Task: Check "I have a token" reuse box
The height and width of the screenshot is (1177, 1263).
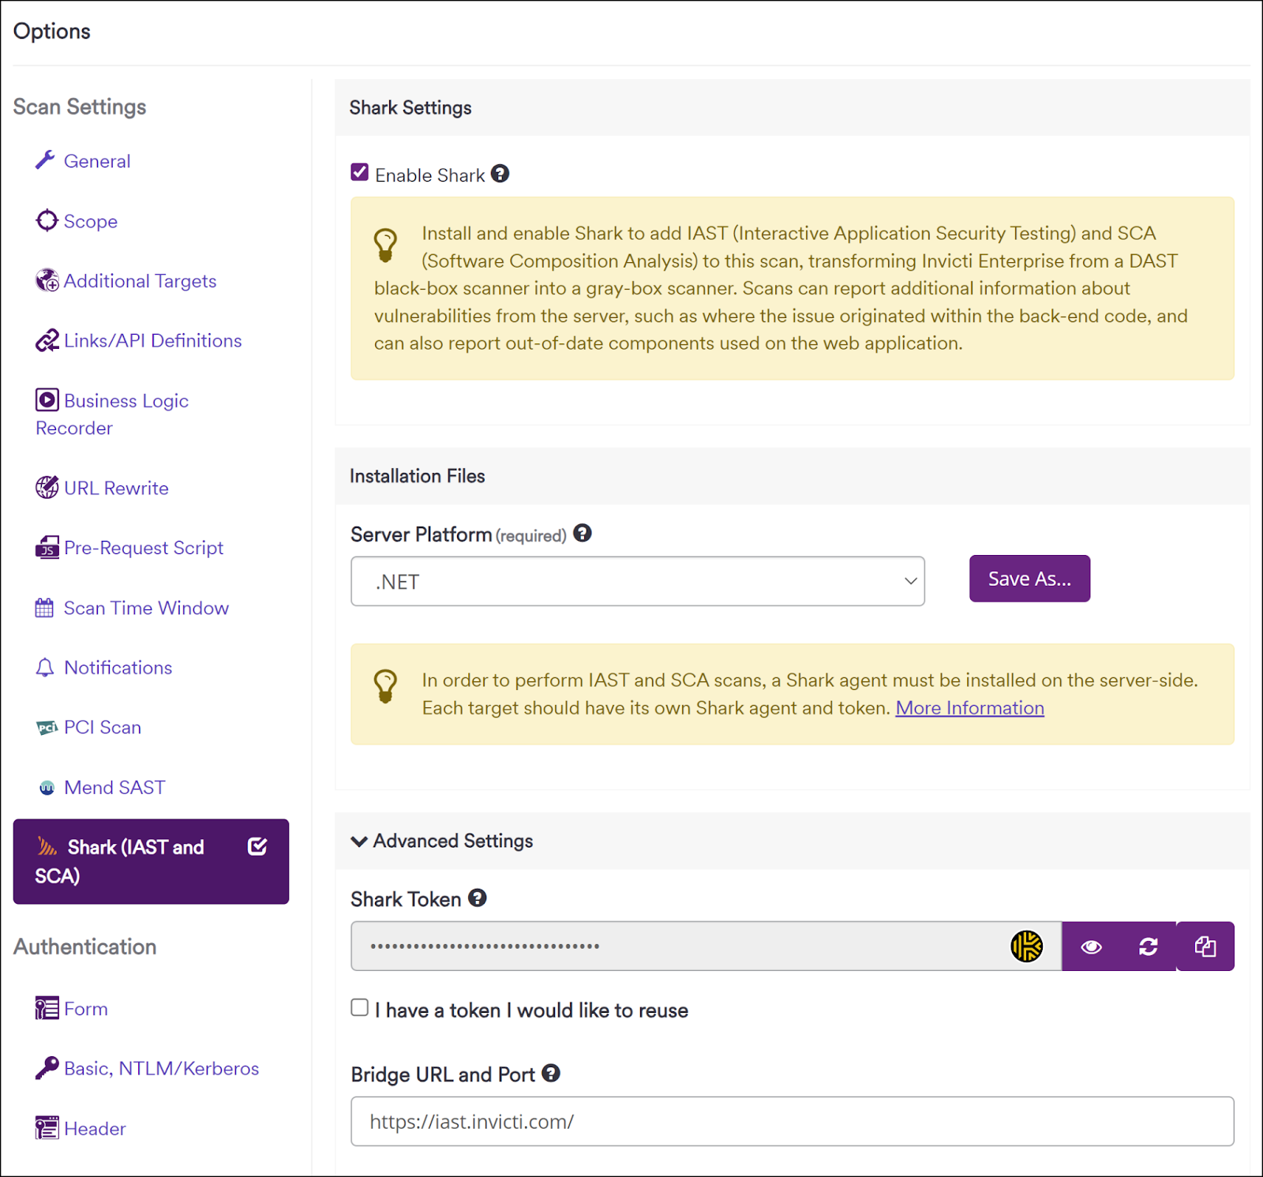Action: point(360,1008)
